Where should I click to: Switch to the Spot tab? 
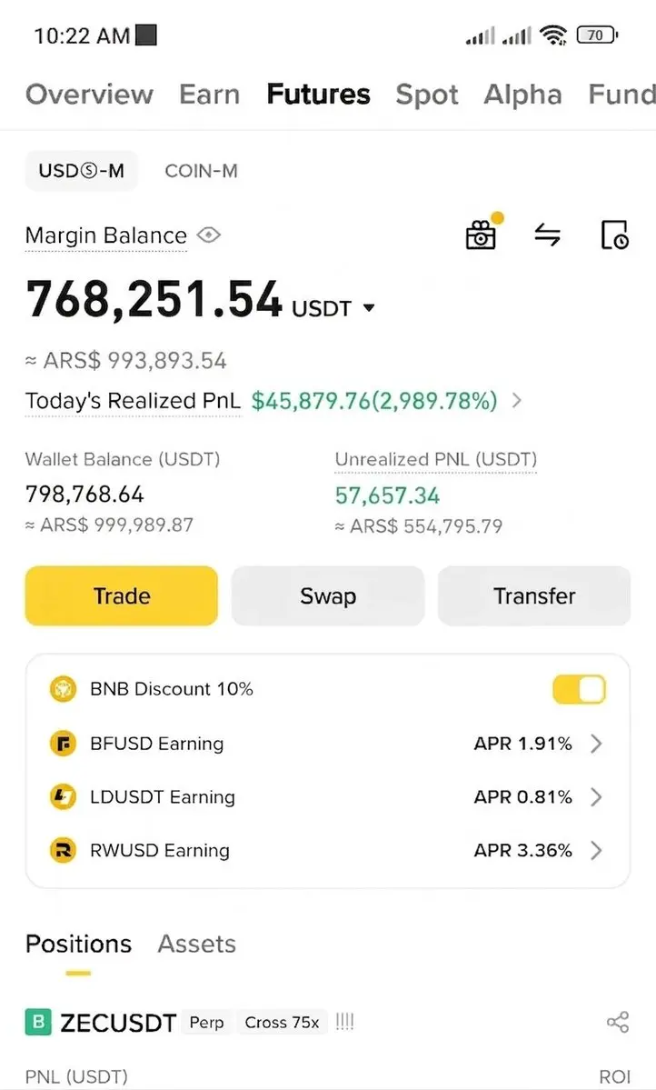427,94
